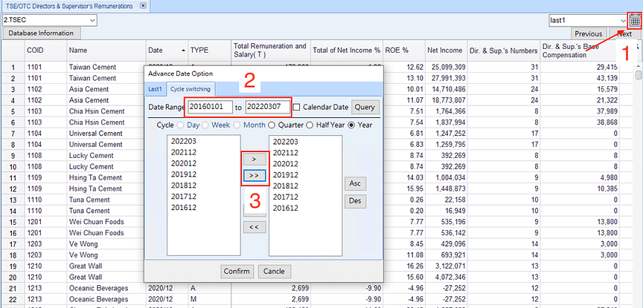Click the Query button
The height and width of the screenshot is (308, 643).
pos(365,107)
